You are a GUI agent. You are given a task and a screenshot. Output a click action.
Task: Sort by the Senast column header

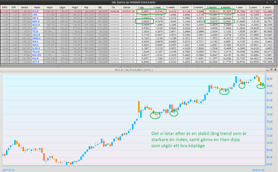pyautogui.click(x=24, y=7)
